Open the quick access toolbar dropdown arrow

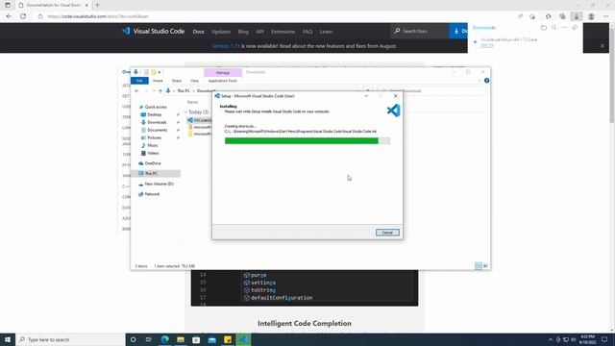(160, 72)
